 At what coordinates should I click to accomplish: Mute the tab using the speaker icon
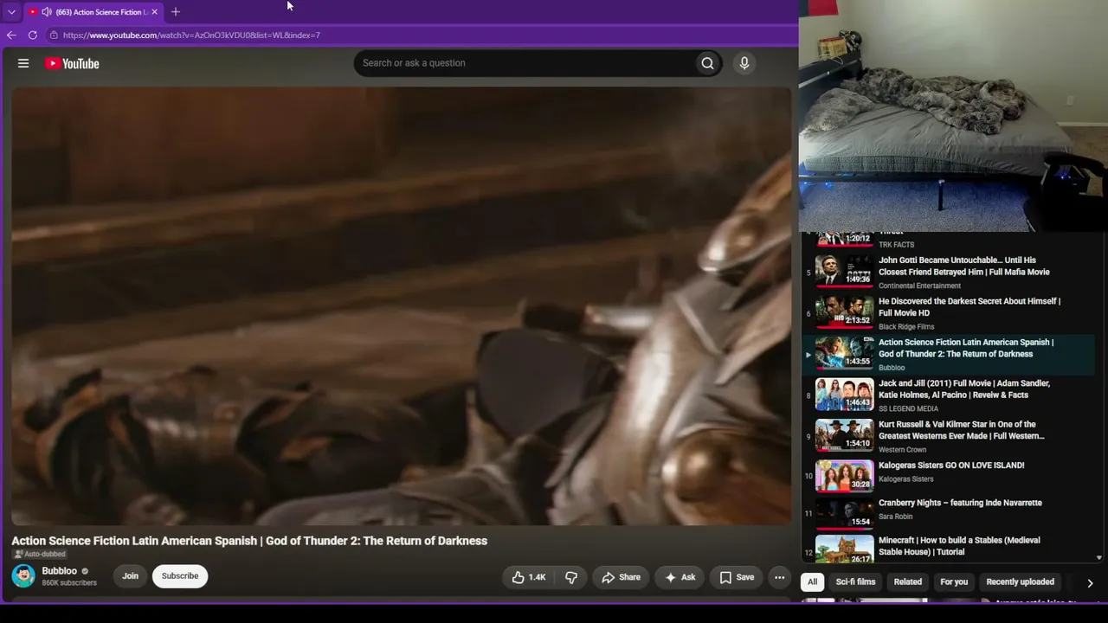[47, 12]
